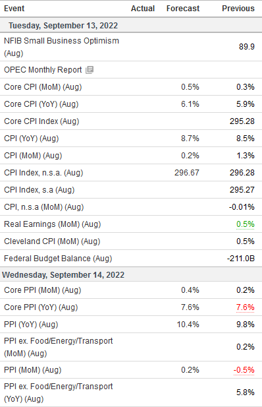The width and height of the screenshot is (262, 407).
Task: Open PPI ex. Food/Energy/Transport (YoY) event
Action: pos(59,392)
